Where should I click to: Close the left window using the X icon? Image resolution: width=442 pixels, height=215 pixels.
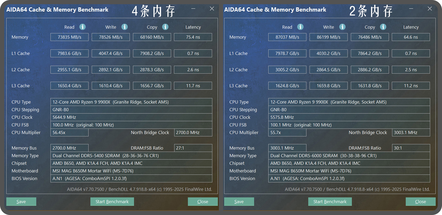click(212, 9)
